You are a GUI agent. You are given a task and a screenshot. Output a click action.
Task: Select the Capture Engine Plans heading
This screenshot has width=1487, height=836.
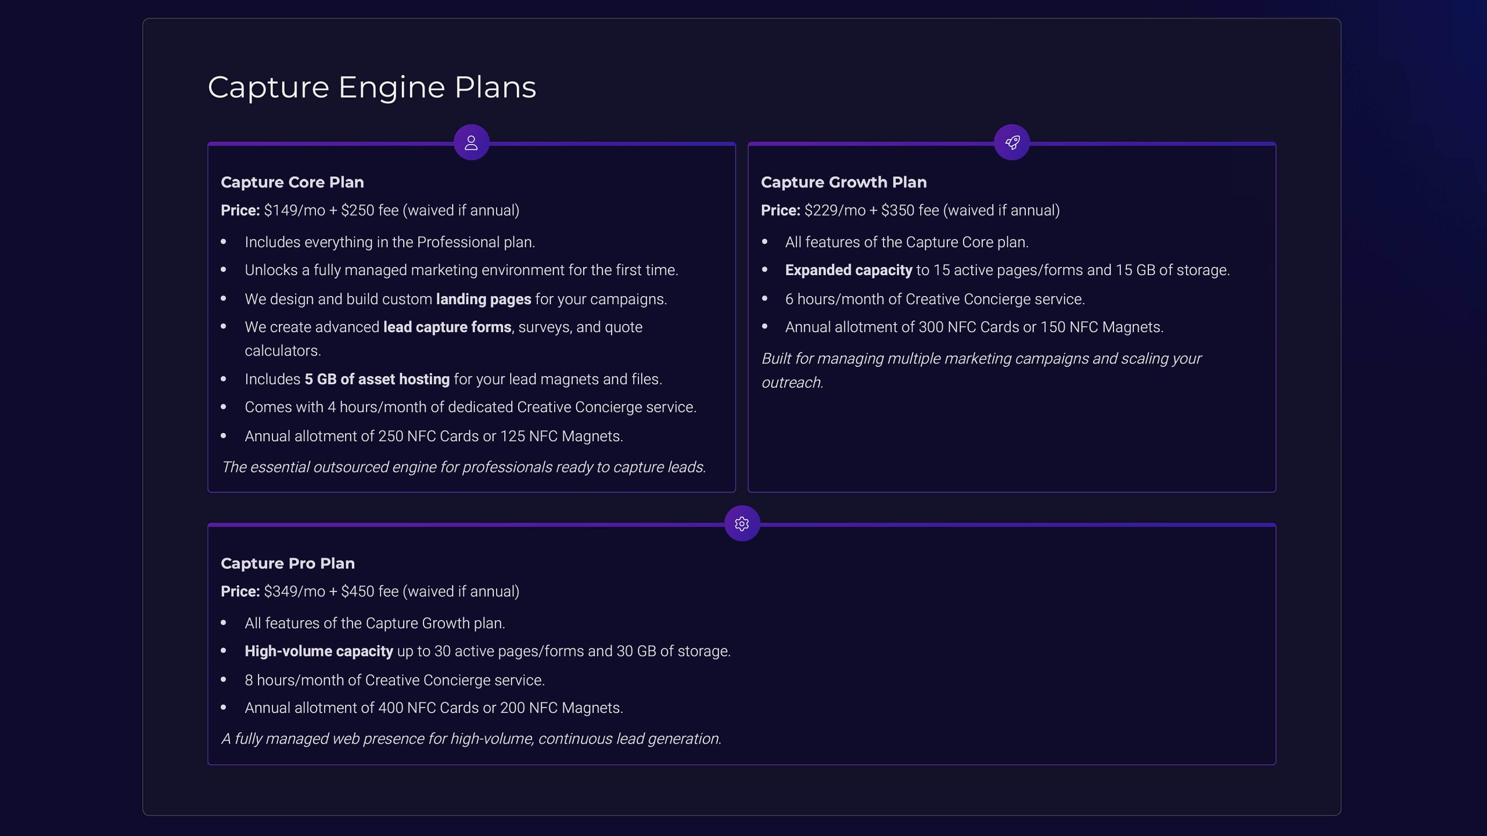tap(372, 88)
